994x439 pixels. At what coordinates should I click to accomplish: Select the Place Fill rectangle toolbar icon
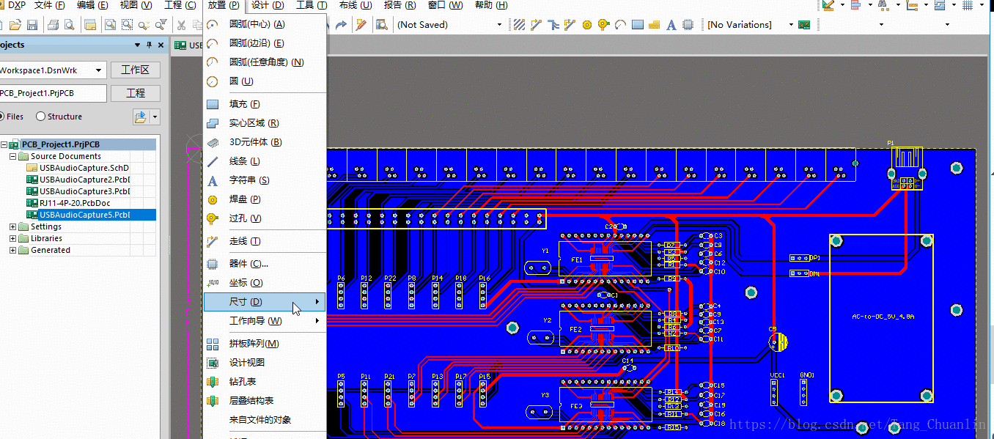637,25
